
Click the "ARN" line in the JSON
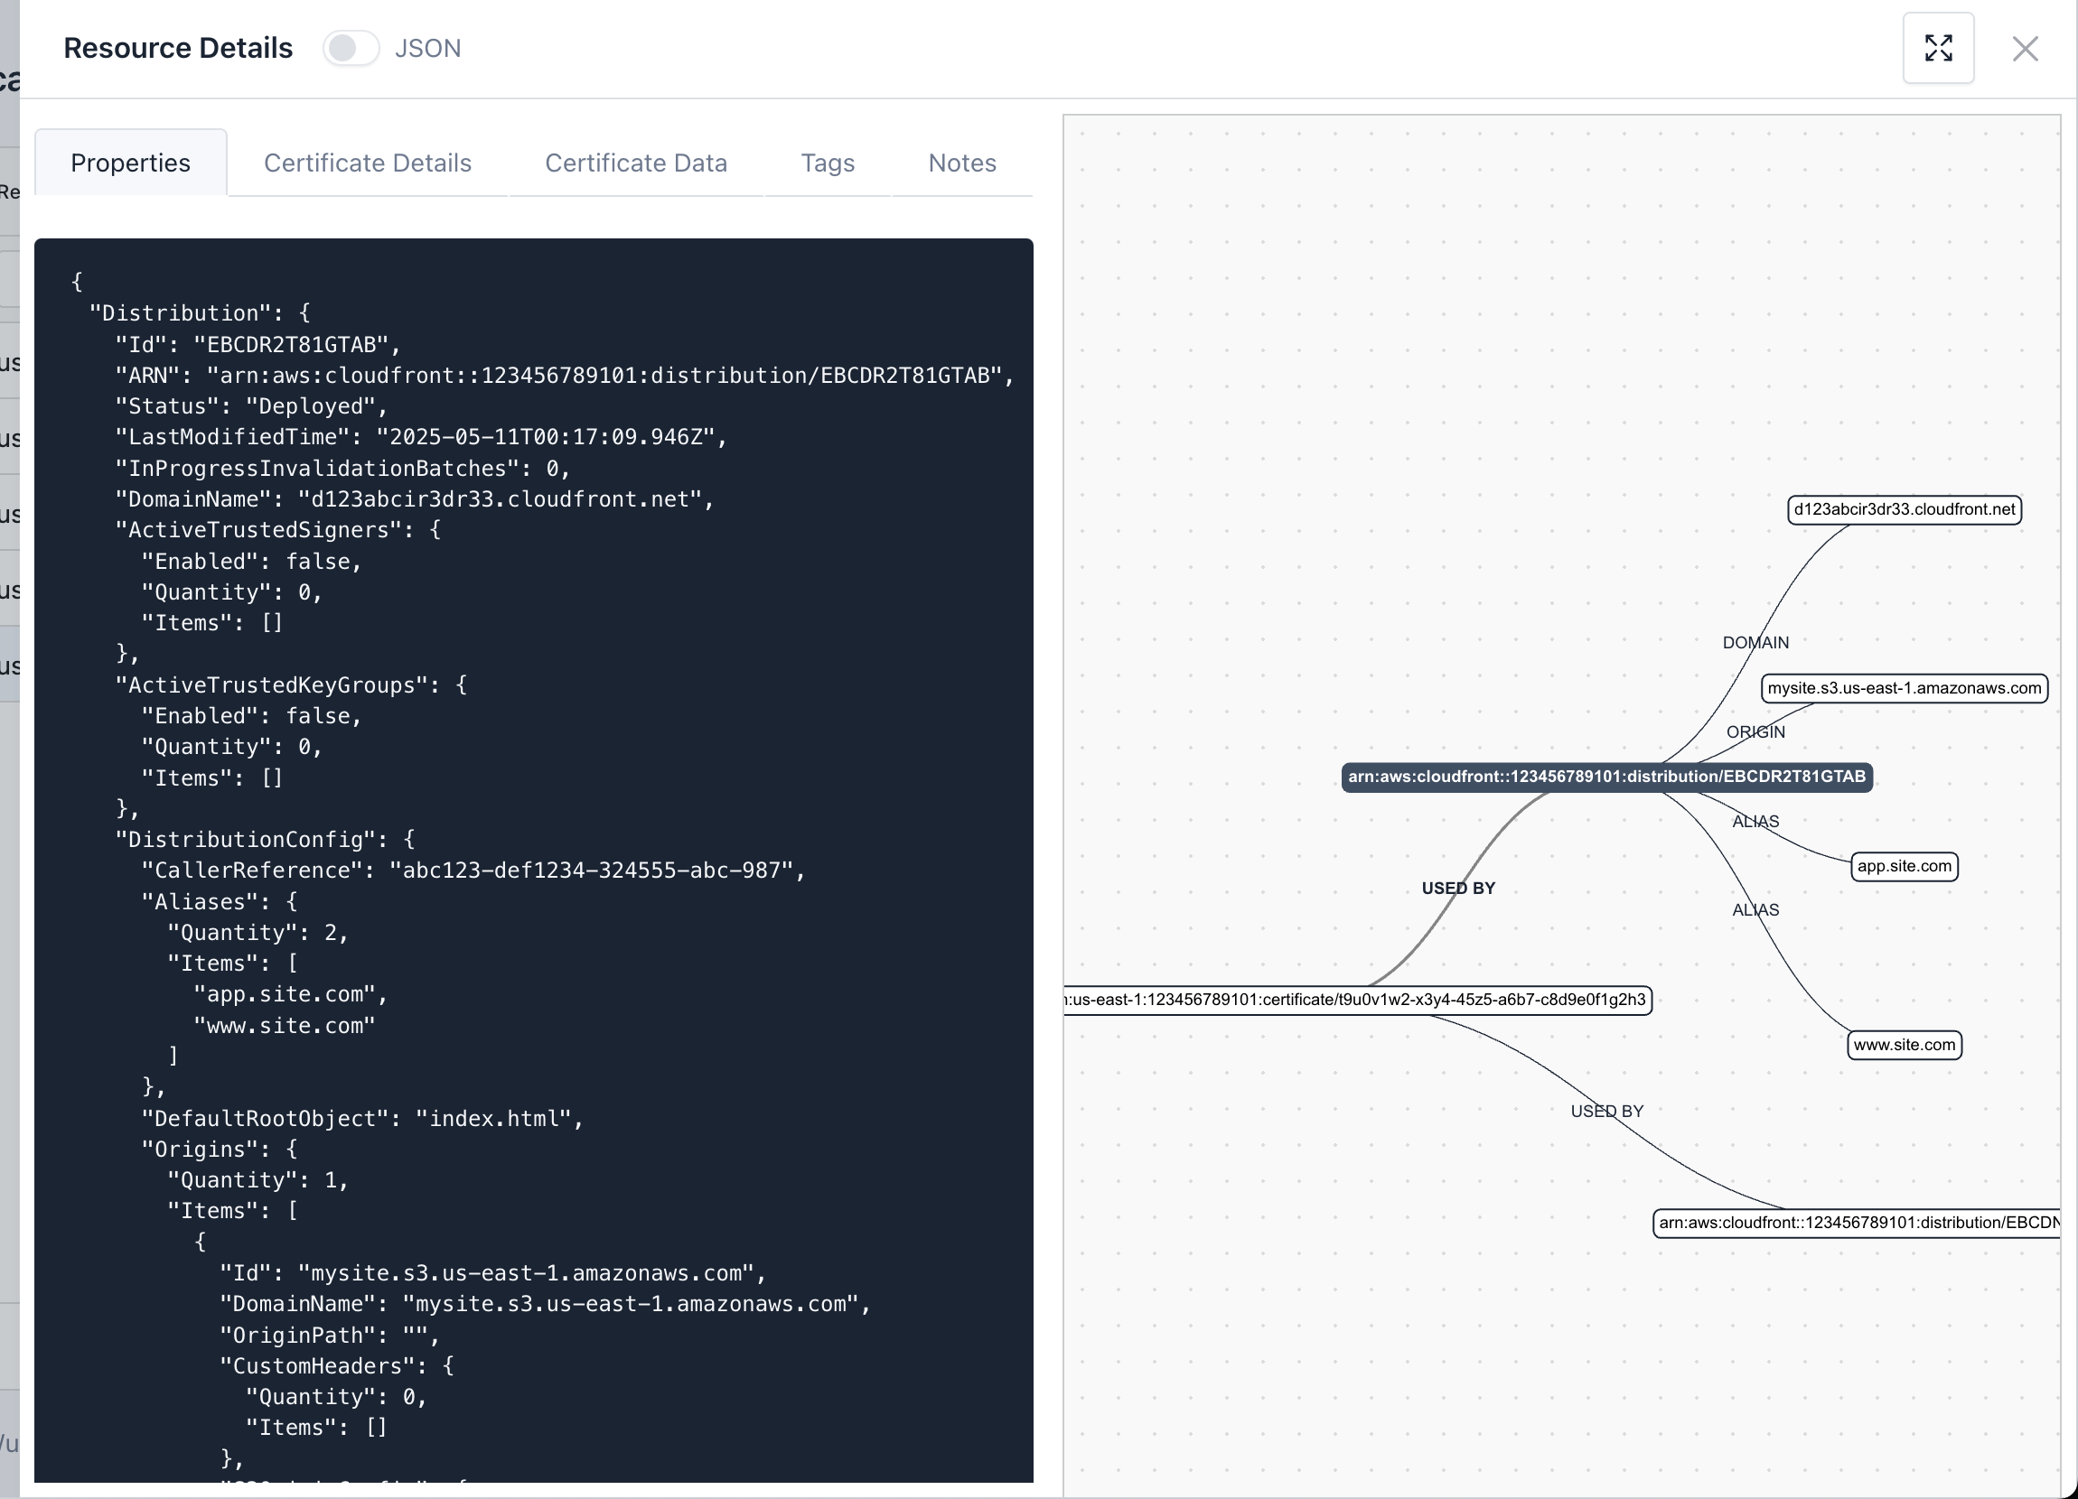(x=565, y=376)
